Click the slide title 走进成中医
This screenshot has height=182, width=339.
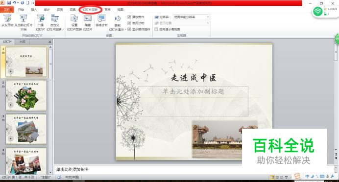[194, 78]
